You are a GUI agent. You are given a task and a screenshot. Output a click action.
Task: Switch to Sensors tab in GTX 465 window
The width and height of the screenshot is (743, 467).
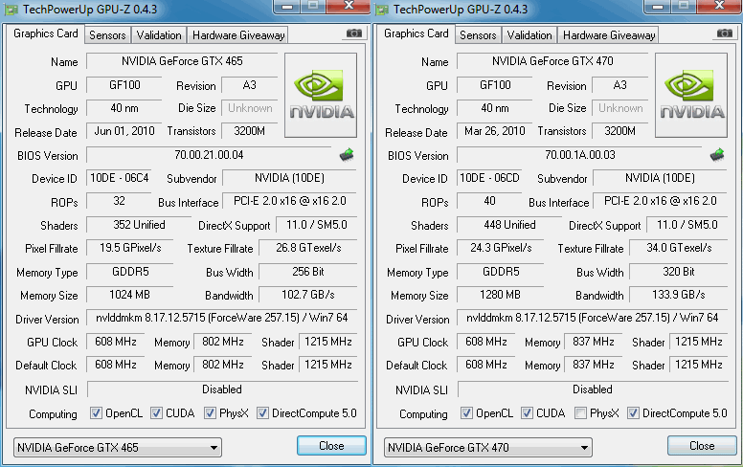point(107,35)
